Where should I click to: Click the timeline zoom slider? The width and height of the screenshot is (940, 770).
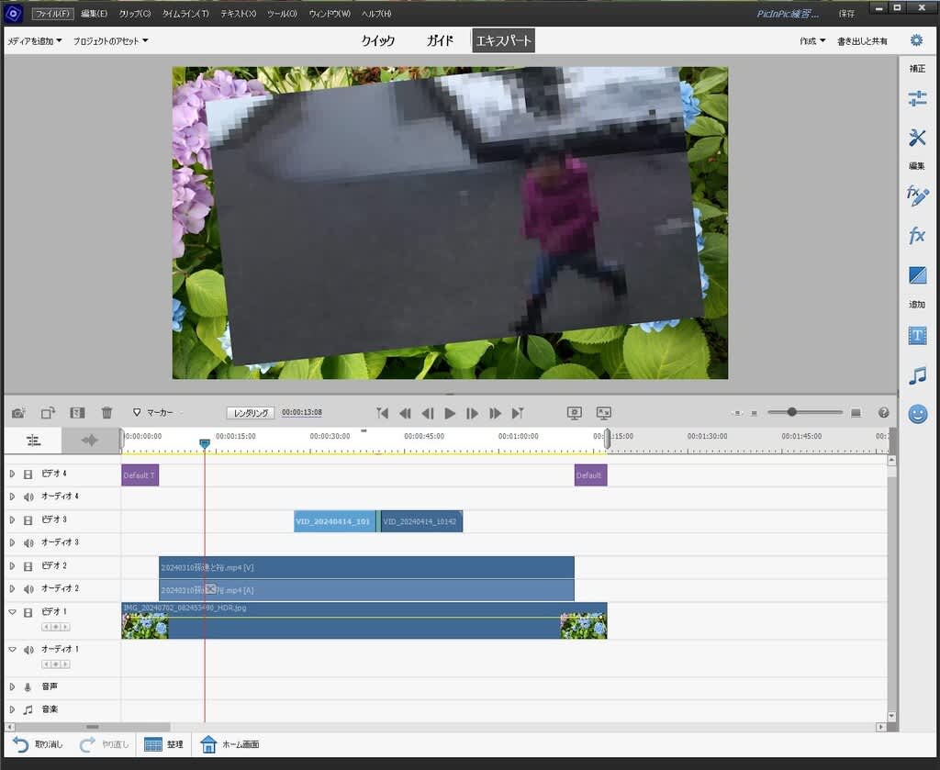pos(791,413)
